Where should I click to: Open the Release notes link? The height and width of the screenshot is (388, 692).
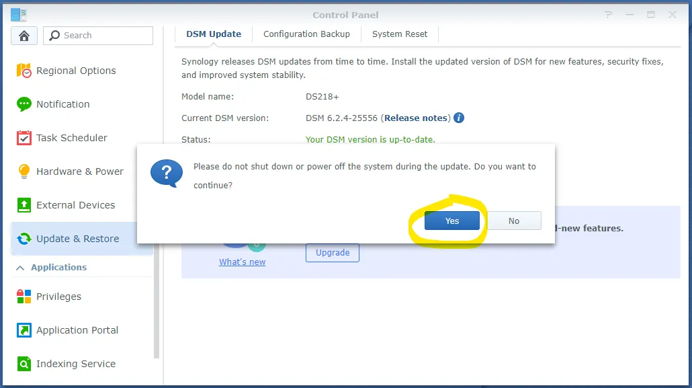(x=416, y=118)
